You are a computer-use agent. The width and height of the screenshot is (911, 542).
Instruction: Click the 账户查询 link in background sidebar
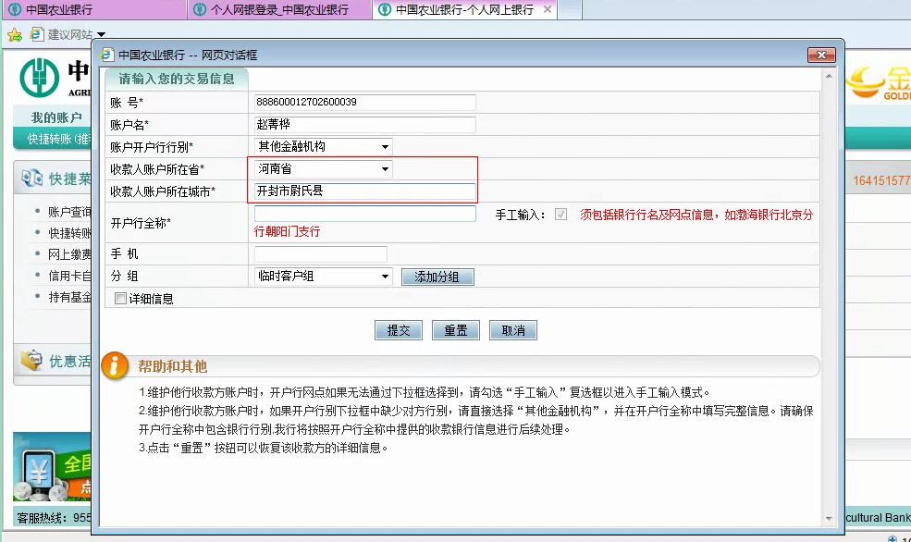(x=69, y=212)
